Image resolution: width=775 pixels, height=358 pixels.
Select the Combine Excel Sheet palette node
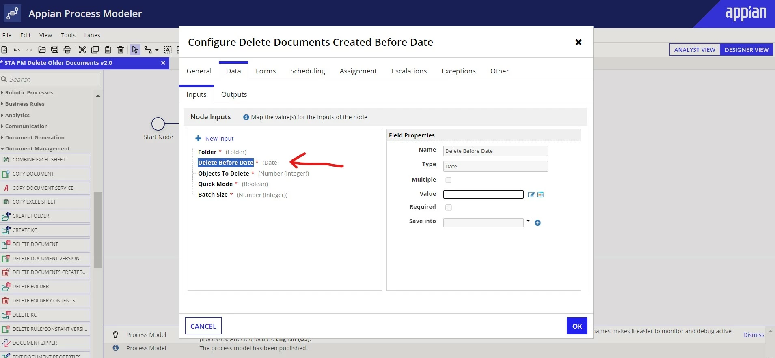pos(45,160)
